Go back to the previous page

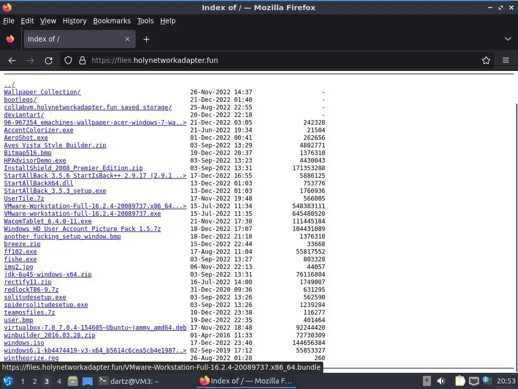click(x=12, y=60)
